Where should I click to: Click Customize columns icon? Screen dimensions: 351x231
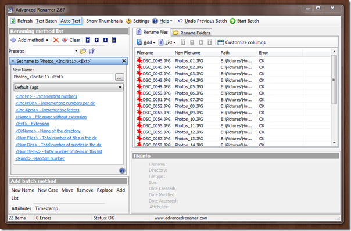[x=220, y=42]
